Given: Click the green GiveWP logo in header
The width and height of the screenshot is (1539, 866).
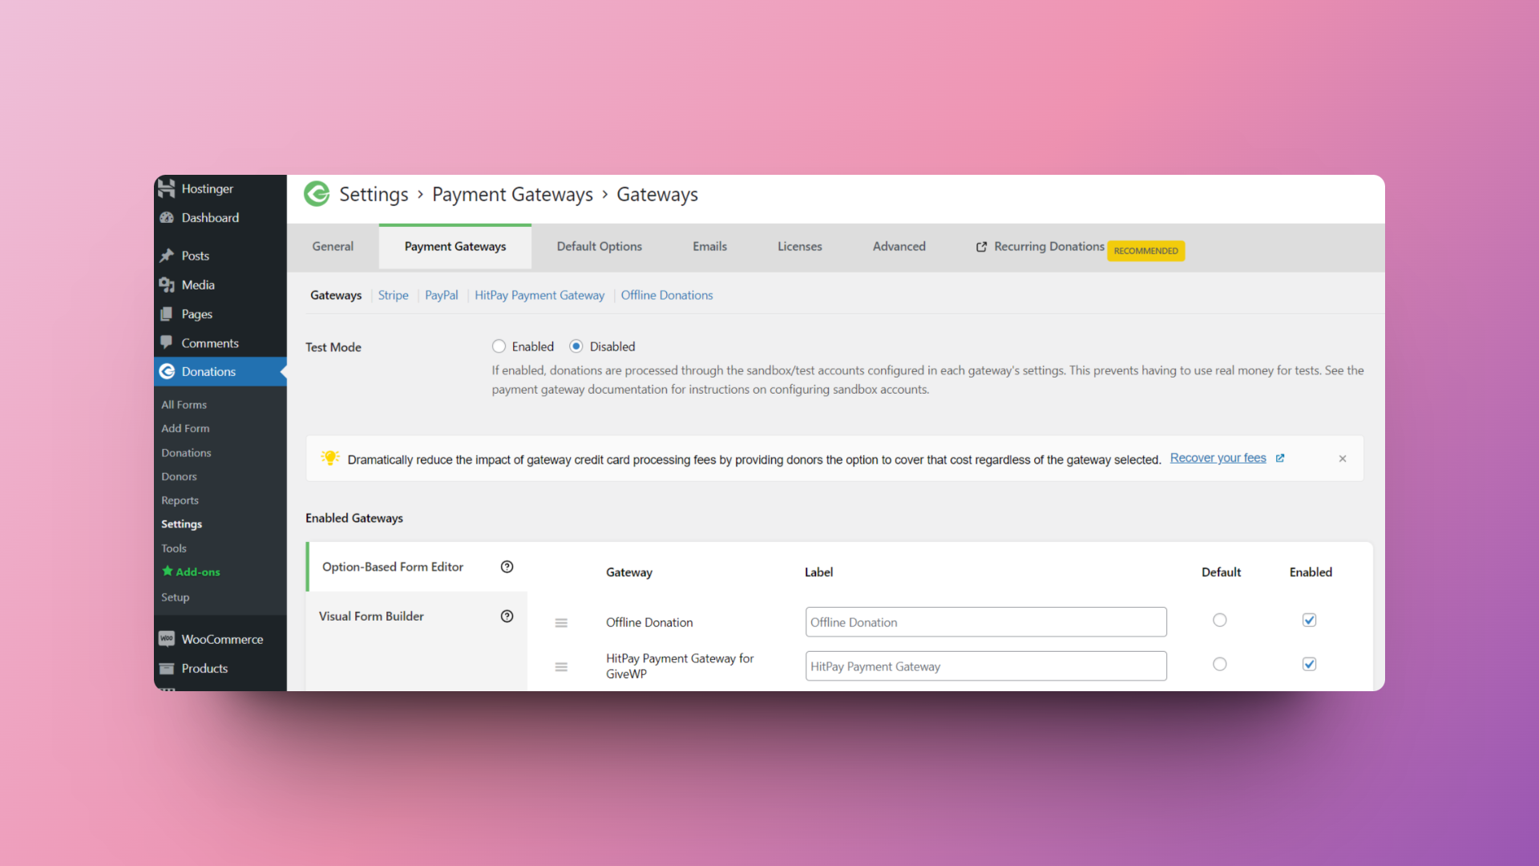Looking at the screenshot, I should (317, 194).
